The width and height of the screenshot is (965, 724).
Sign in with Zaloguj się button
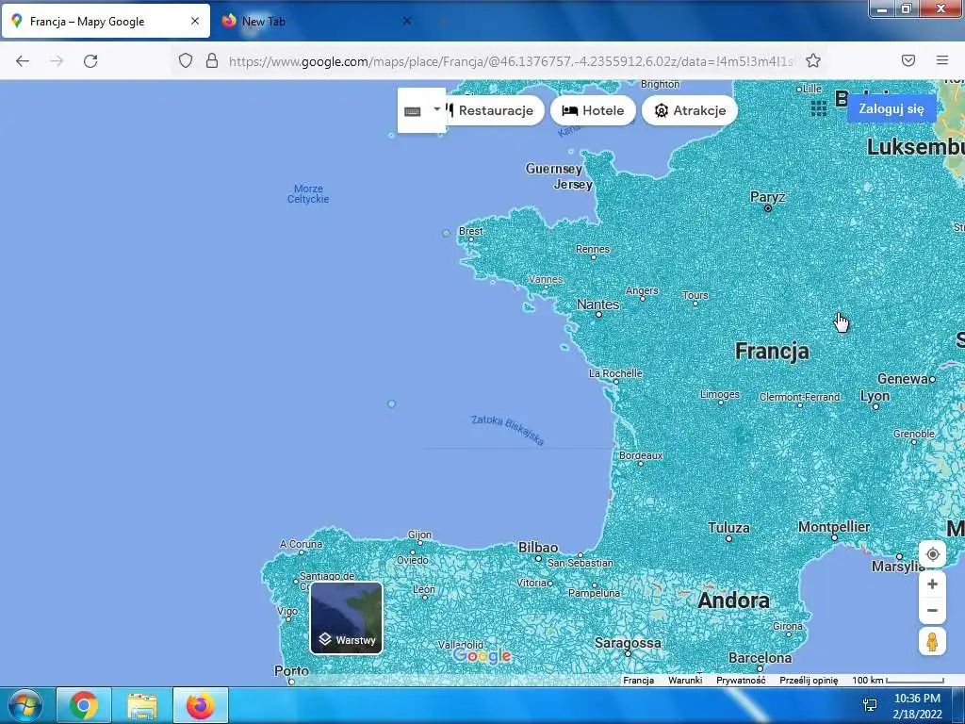[891, 109]
